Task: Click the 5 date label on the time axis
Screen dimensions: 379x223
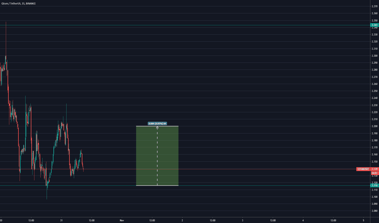Action: pos(363,220)
